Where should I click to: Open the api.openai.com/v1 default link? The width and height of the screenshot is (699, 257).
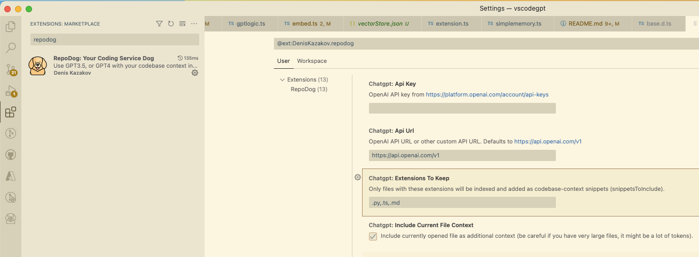[x=548, y=141]
